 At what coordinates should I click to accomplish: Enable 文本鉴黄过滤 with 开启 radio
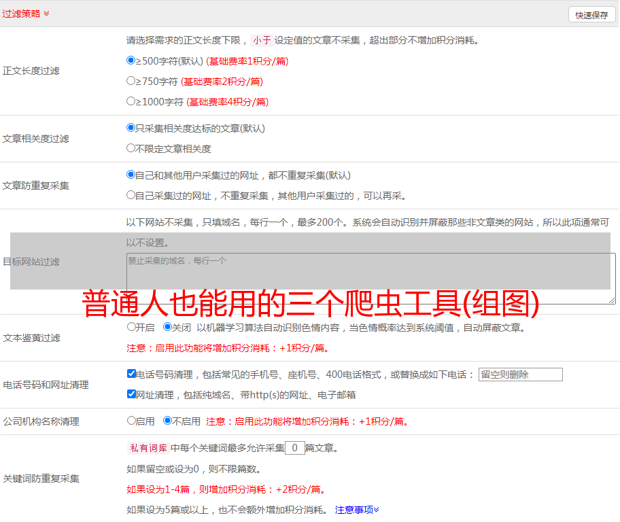tap(131, 327)
